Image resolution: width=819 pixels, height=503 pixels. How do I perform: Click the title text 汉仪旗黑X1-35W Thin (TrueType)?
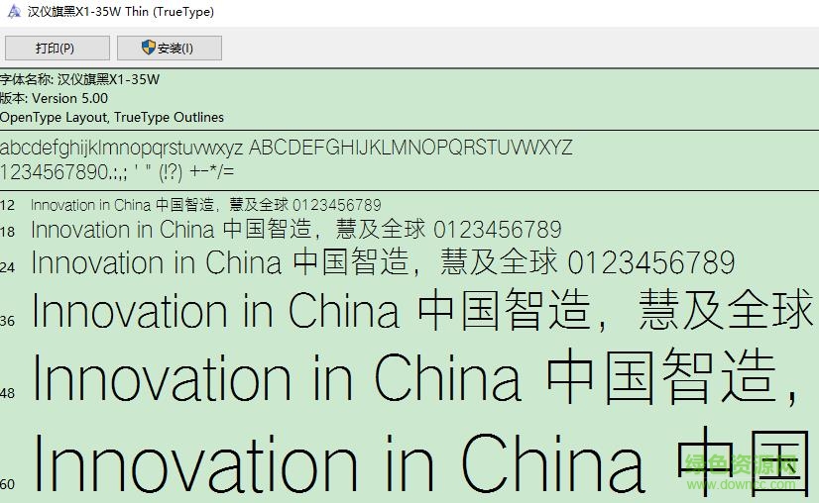[121, 12]
